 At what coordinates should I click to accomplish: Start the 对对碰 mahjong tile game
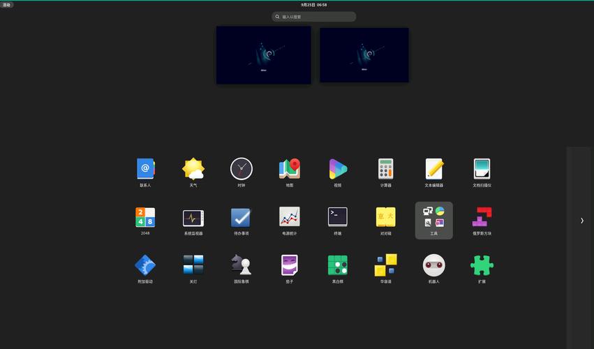[385, 220]
